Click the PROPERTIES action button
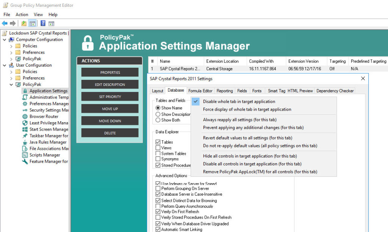The image size is (388, 232). click(110, 72)
